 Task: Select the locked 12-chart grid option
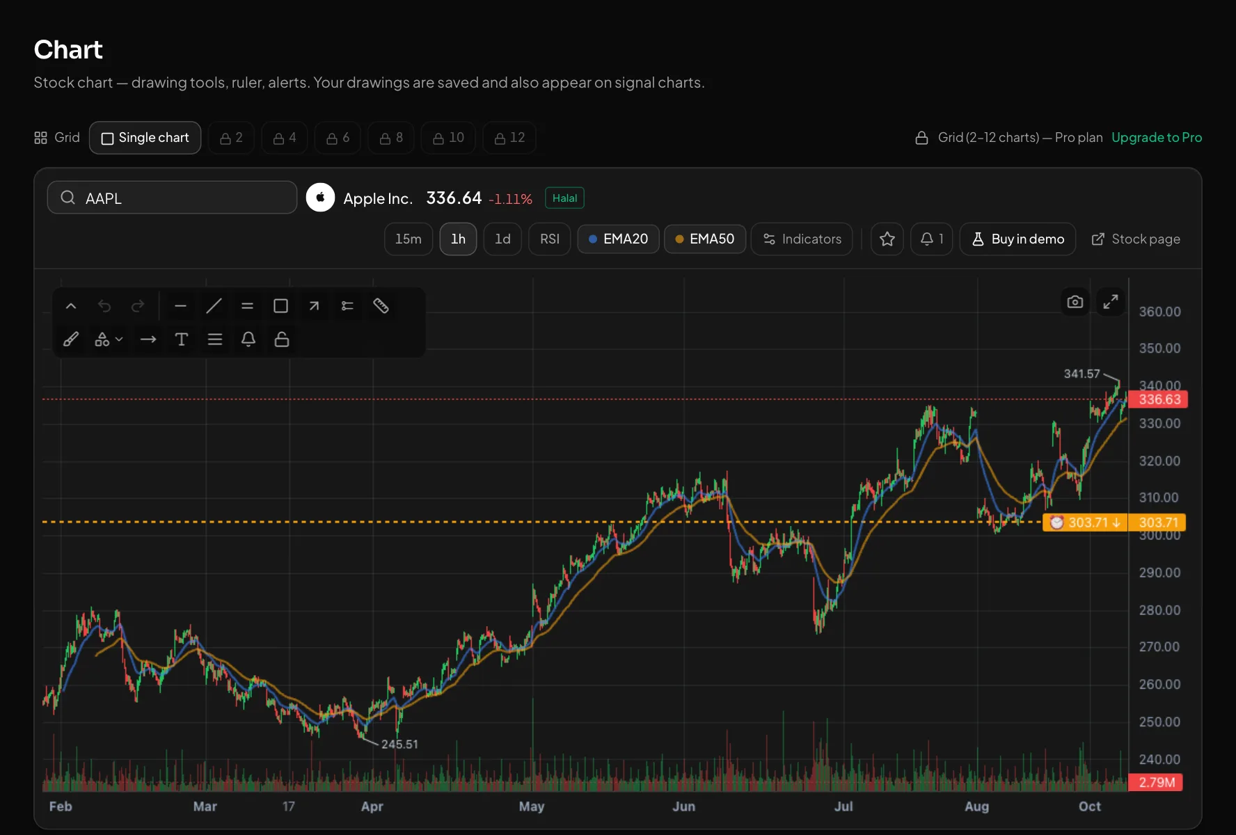click(509, 138)
